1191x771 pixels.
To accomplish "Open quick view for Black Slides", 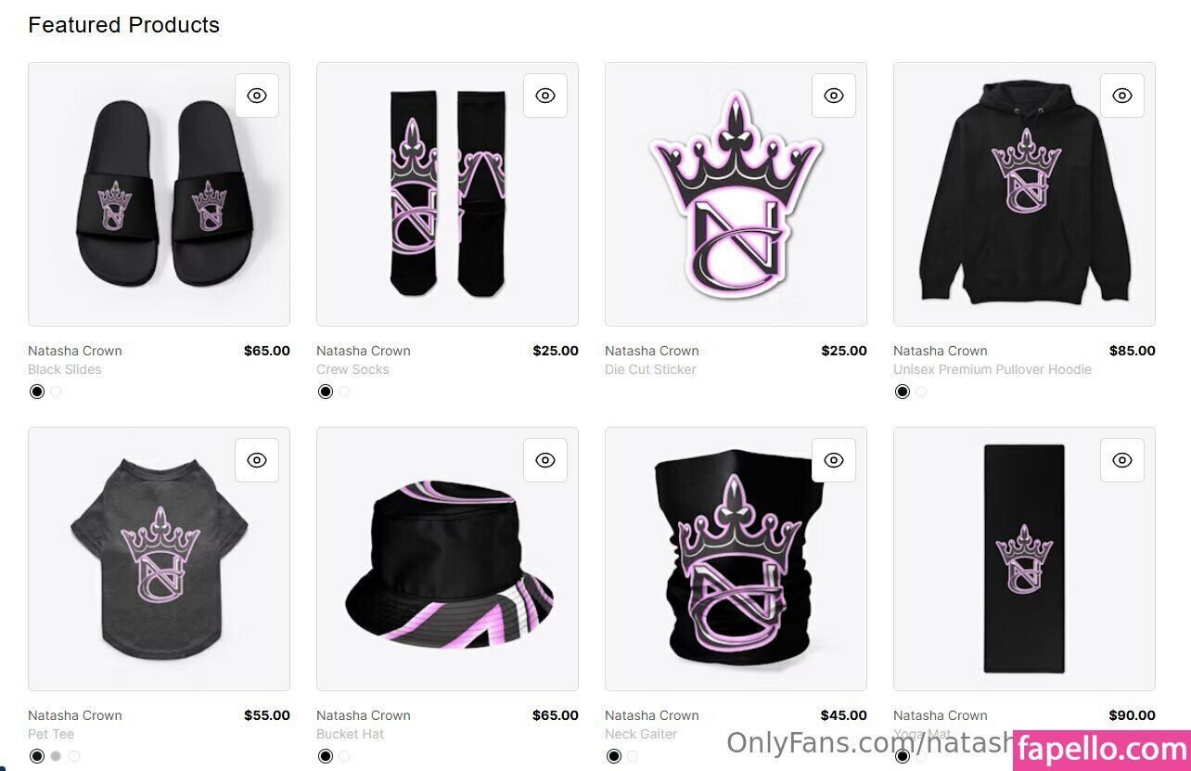I will (257, 96).
